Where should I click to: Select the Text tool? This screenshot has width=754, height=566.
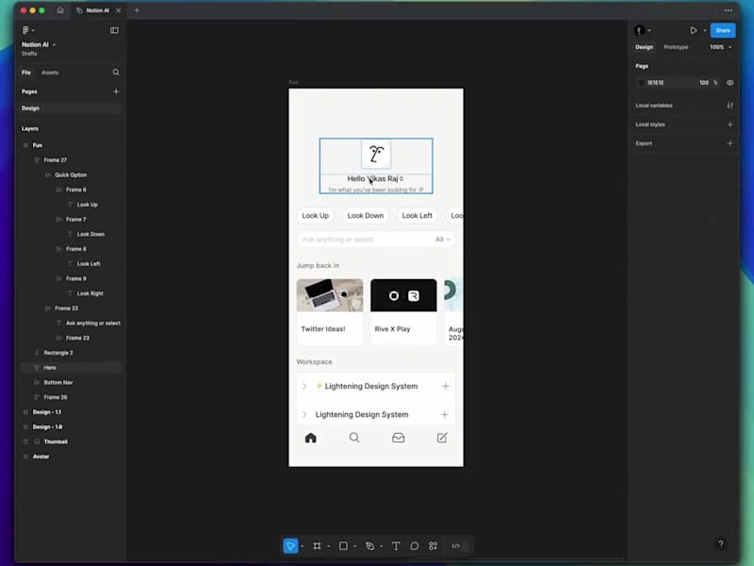pos(396,546)
